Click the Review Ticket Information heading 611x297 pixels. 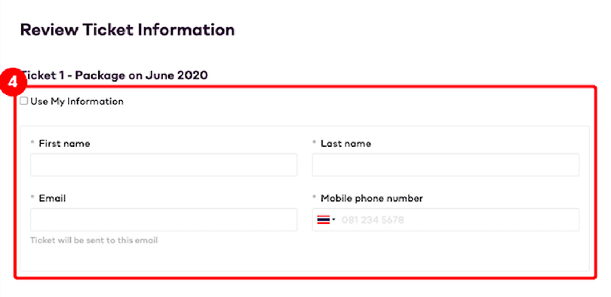pos(127,30)
